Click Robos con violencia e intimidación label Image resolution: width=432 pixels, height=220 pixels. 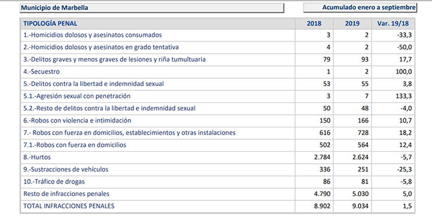pos(77,121)
